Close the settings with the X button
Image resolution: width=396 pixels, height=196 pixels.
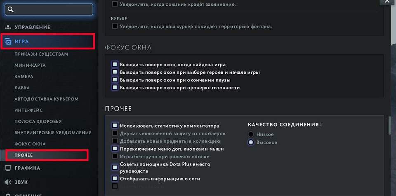point(387,2)
